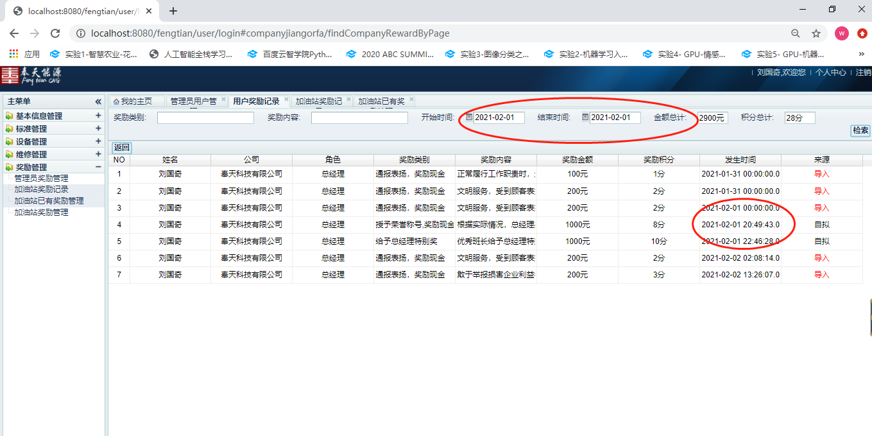This screenshot has height=436, width=872.
Task: Close the 管理员用户管 tab
Action: pyautogui.click(x=223, y=100)
